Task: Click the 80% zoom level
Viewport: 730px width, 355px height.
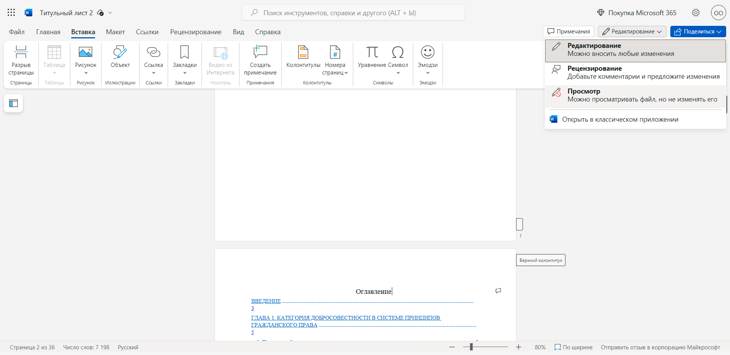Action: pyautogui.click(x=540, y=347)
